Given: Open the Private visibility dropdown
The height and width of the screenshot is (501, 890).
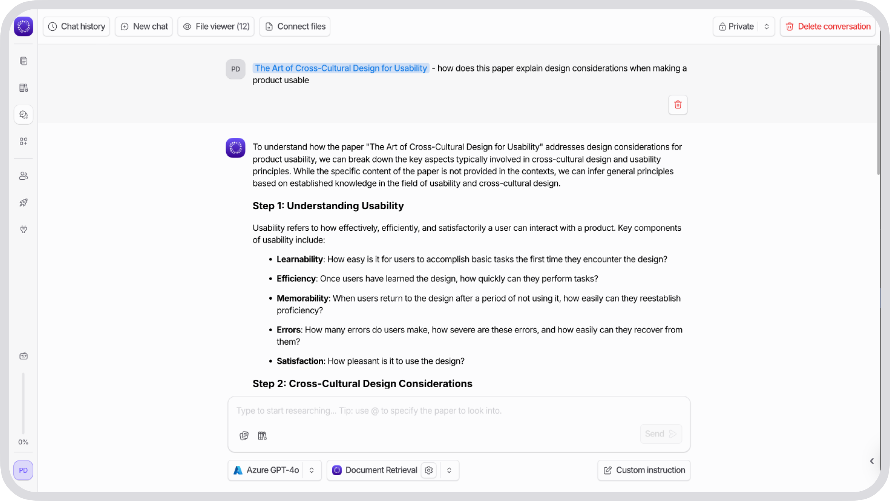Looking at the screenshot, I should click(767, 26).
